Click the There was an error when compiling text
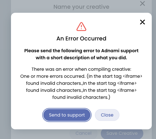156x139 pixels. click(x=81, y=69)
